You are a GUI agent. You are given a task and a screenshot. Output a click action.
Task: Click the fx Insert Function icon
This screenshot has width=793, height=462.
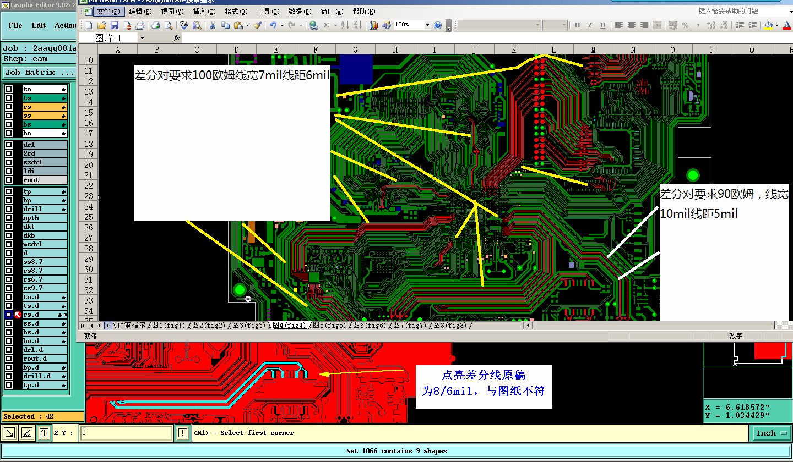pyautogui.click(x=177, y=37)
